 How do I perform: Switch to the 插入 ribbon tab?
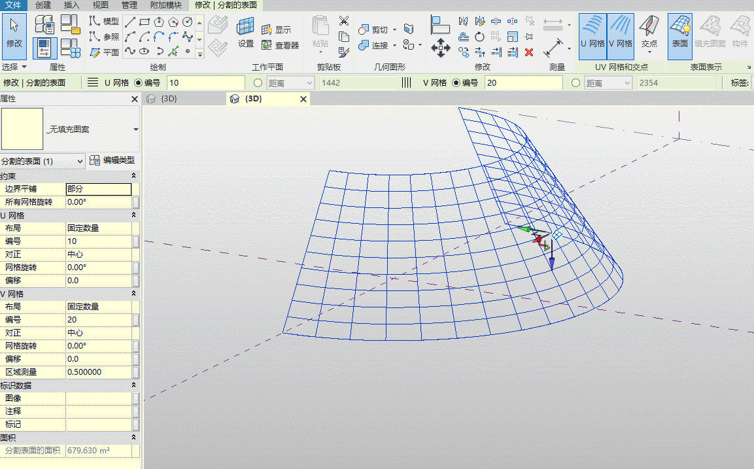[71, 5]
